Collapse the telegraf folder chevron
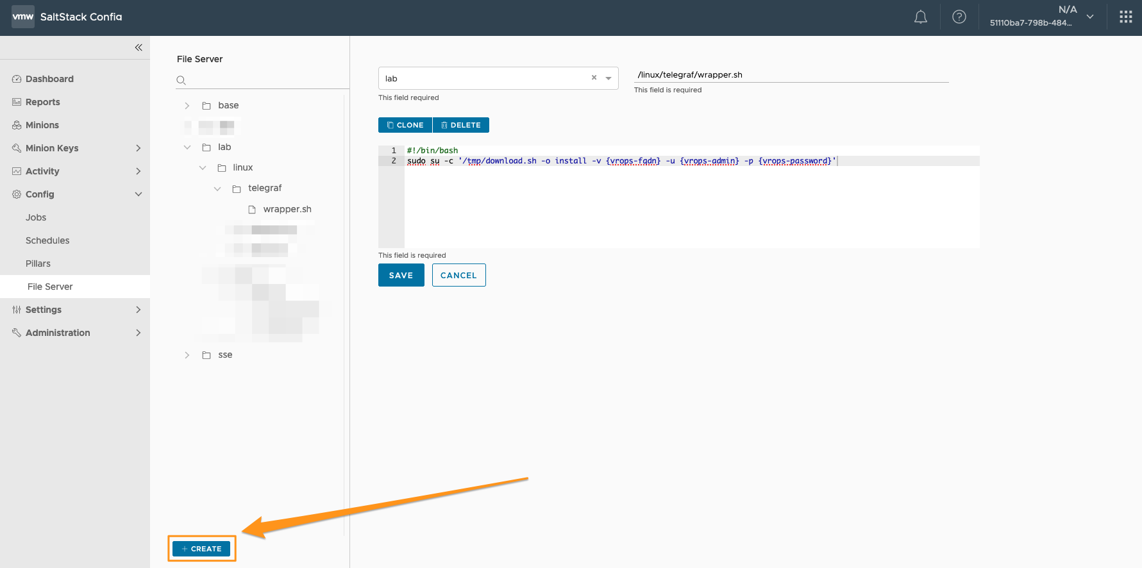Viewport: 1142px width, 568px height. pyautogui.click(x=217, y=188)
